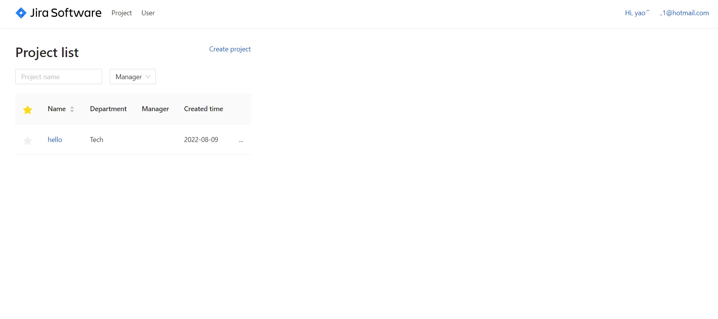718x319 pixels.
Task: Open the hello row more options ellipsis
Action: pos(241,140)
